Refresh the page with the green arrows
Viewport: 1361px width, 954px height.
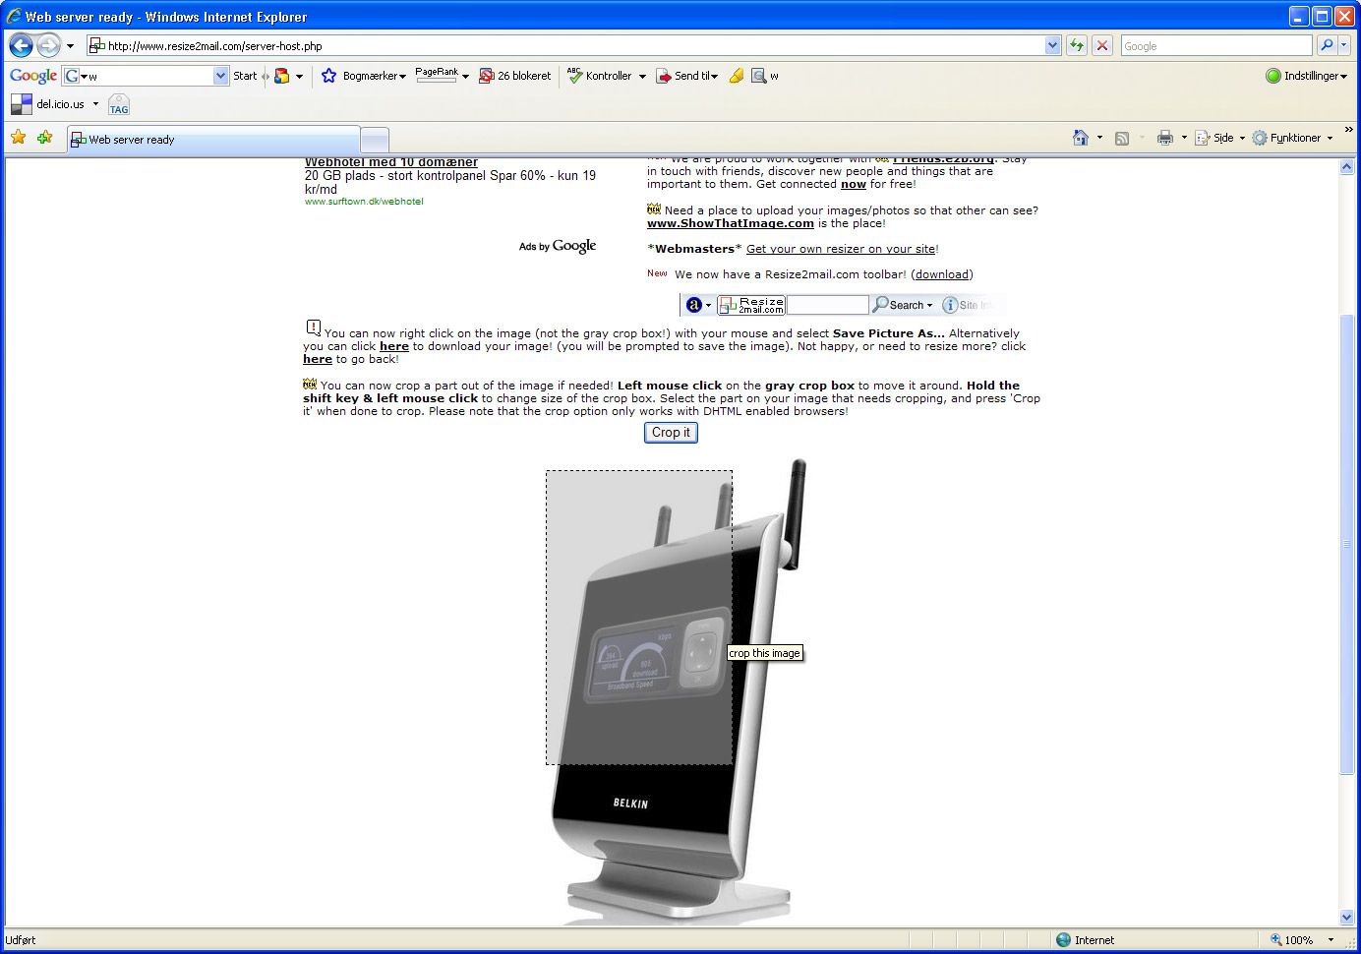click(x=1077, y=45)
